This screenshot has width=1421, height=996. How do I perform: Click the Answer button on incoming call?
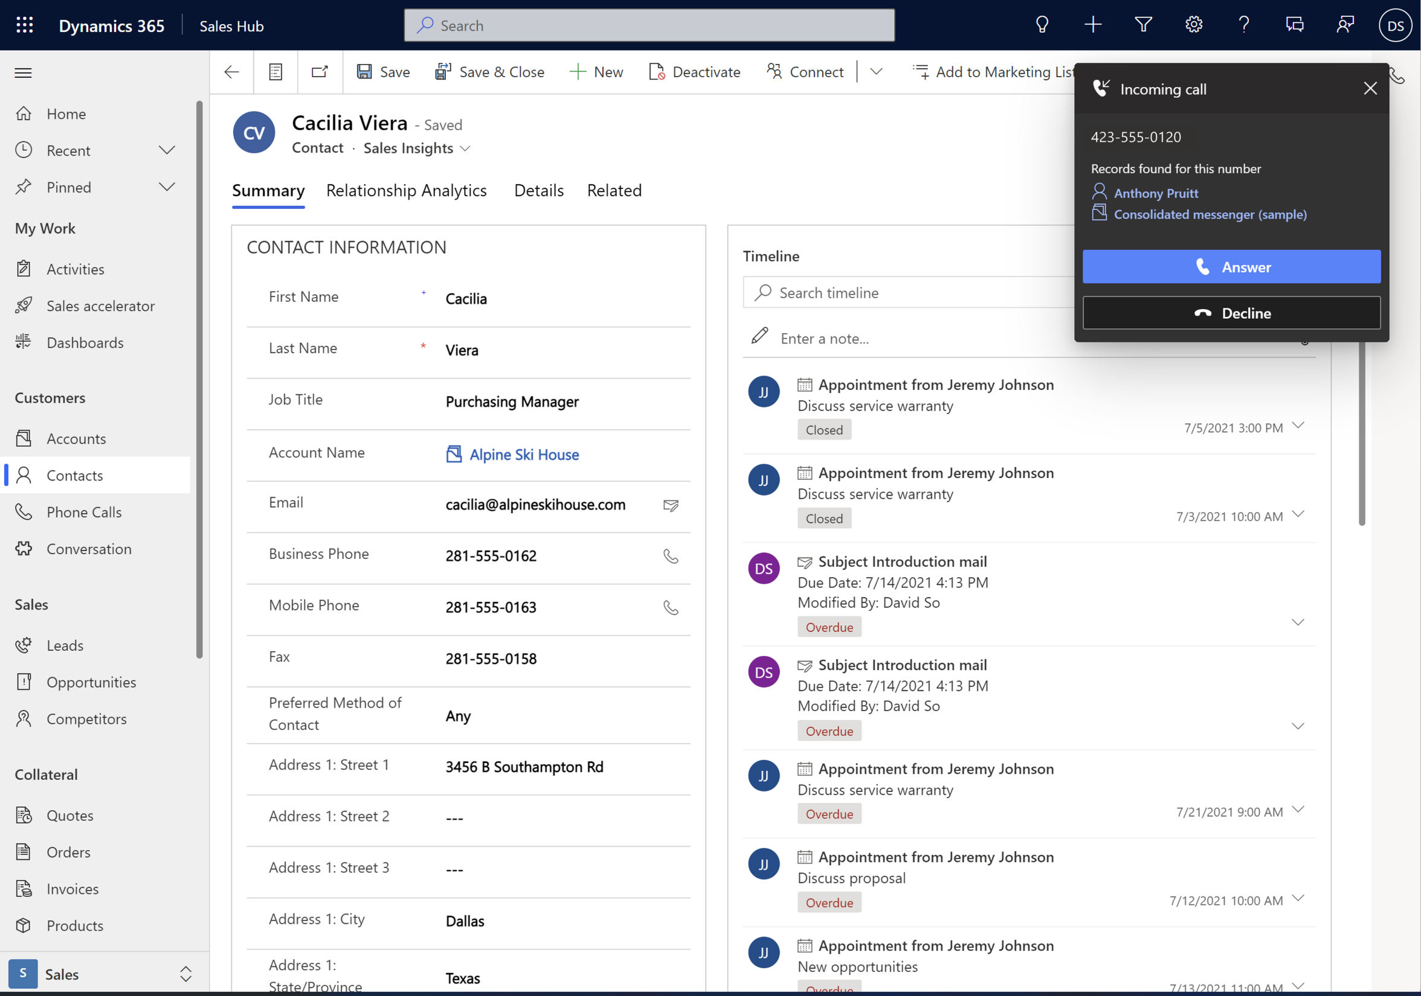point(1232,267)
